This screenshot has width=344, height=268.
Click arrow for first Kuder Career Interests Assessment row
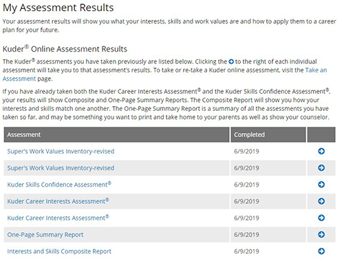[x=321, y=201]
